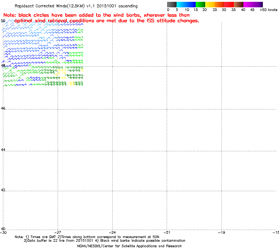Click the plot title 'Rapidscat Corrected Winds(12.5KM) v1.1 20151001 ascending'
This screenshot has height=252, width=279.
76,6
